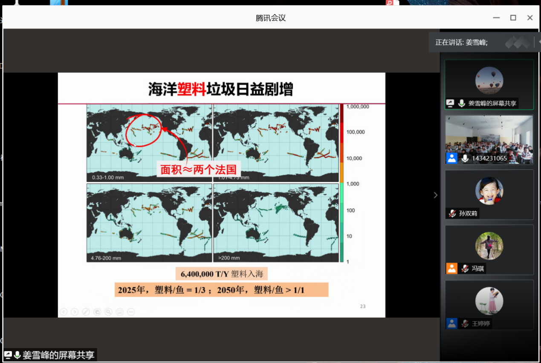The width and height of the screenshot is (541, 363).
Task: Expand the speaking bar arrow at top right
Action: pos(537,42)
